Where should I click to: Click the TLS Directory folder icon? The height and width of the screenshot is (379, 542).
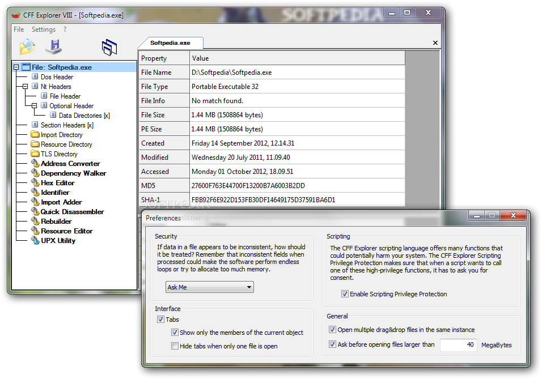(35, 154)
